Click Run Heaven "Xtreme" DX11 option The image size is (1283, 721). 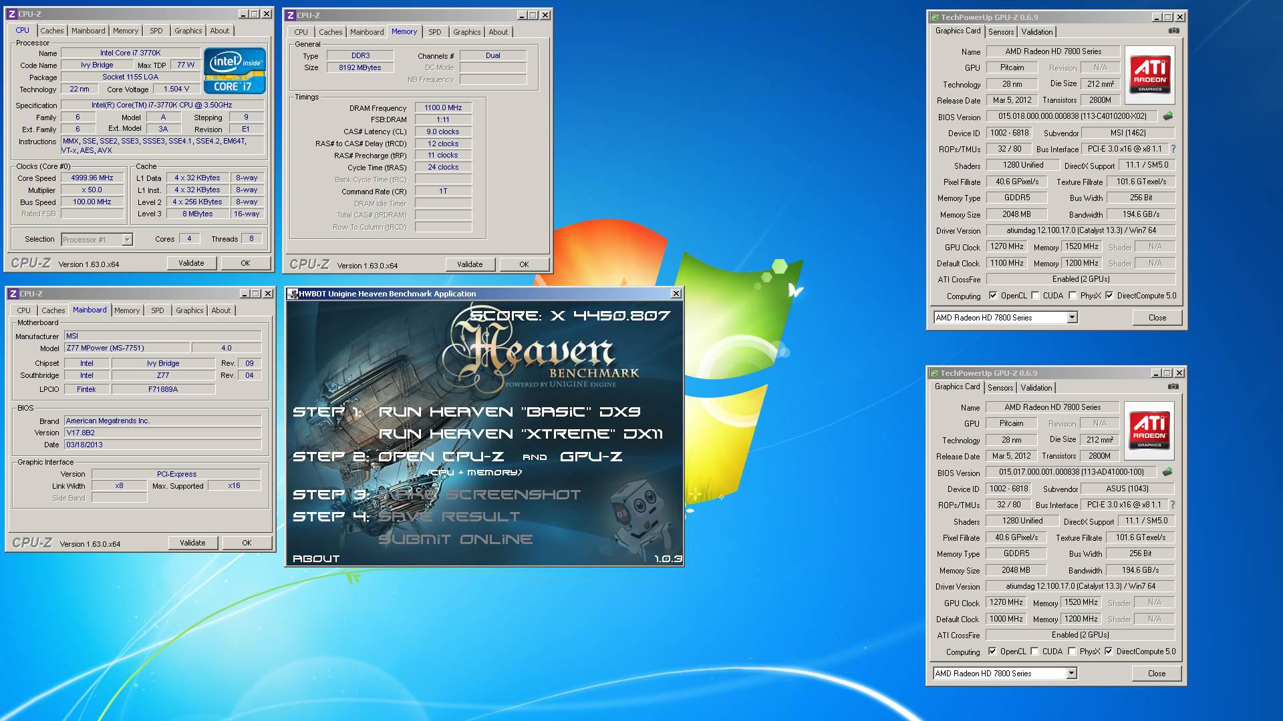click(521, 434)
